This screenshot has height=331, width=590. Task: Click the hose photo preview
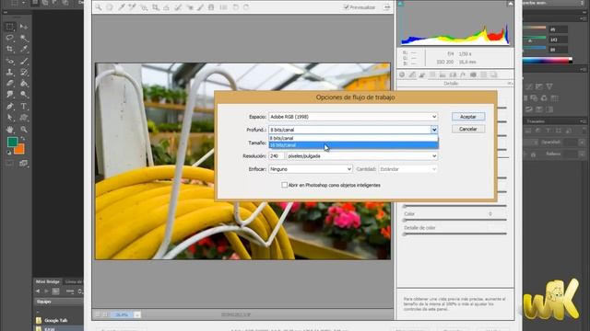pos(242,162)
